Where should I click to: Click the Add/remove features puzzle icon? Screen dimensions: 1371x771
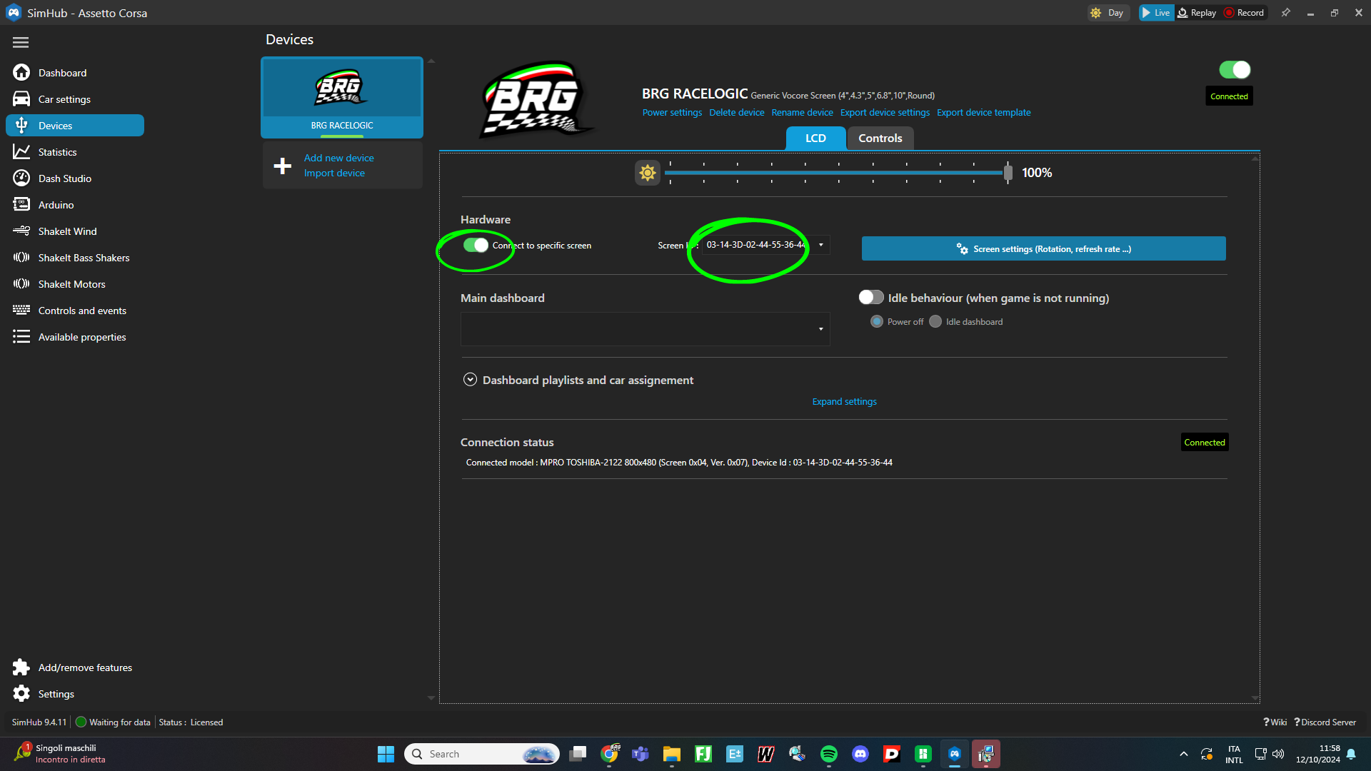(21, 667)
